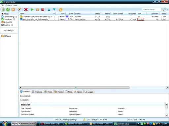Switch to the Pieces tab

[58, 92]
